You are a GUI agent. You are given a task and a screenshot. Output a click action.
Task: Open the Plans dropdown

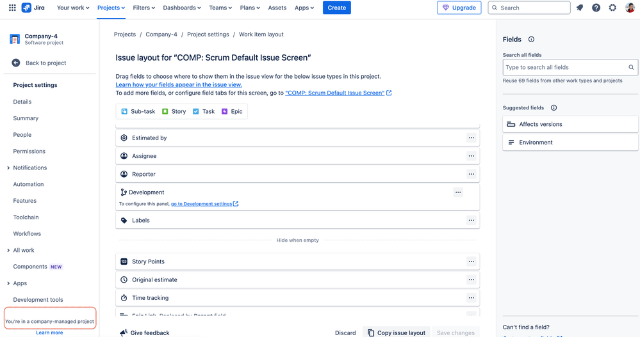pyautogui.click(x=250, y=8)
